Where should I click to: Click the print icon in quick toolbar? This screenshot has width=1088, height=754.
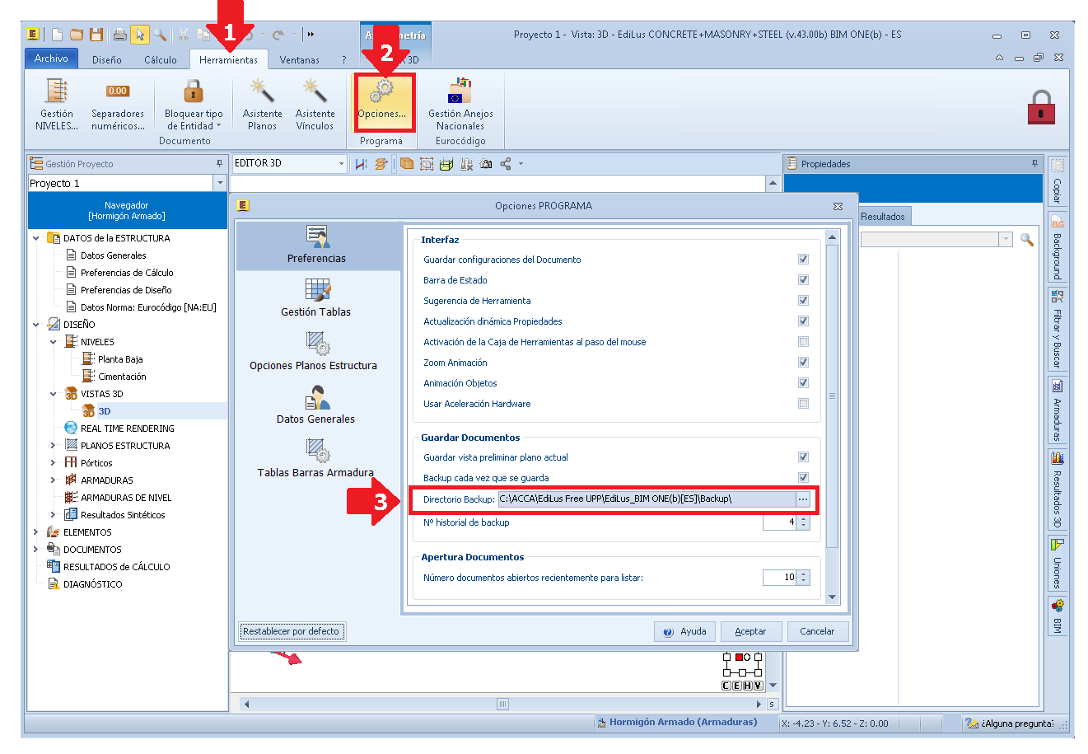click(120, 35)
